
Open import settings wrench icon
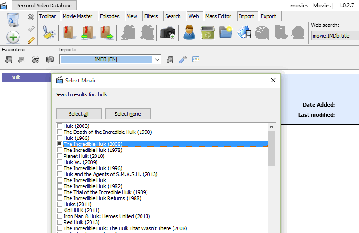coord(183,59)
